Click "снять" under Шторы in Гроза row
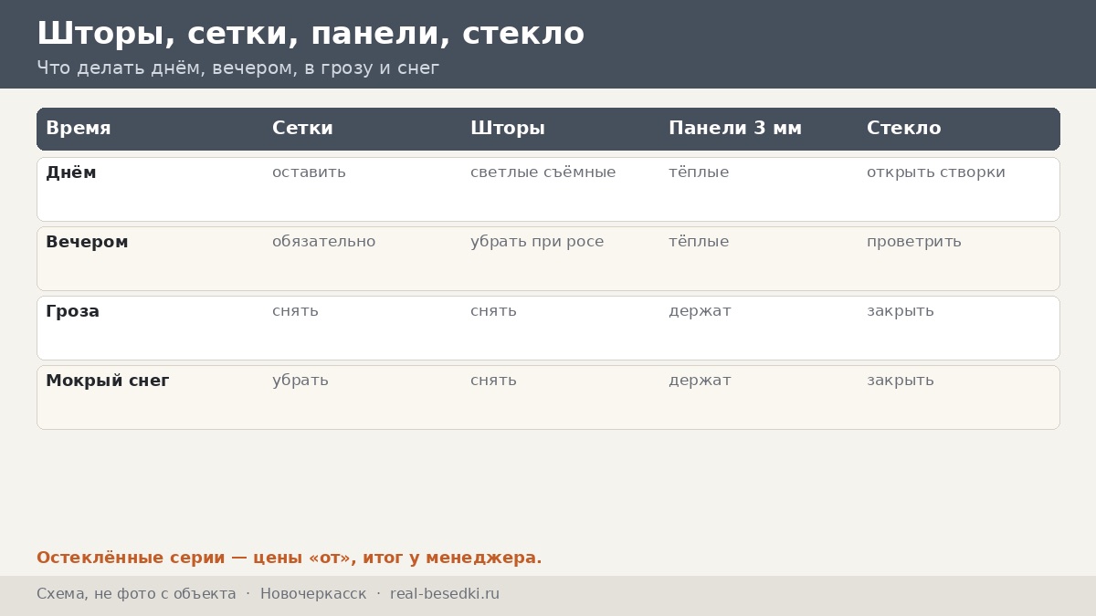The width and height of the screenshot is (1096, 616). (x=493, y=311)
